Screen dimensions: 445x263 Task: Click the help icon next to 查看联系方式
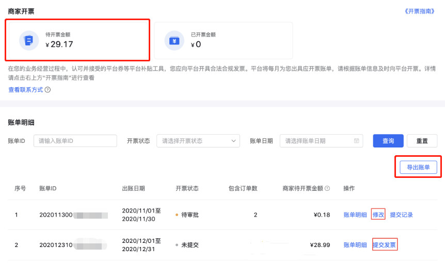pyautogui.click(x=47, y=90)
